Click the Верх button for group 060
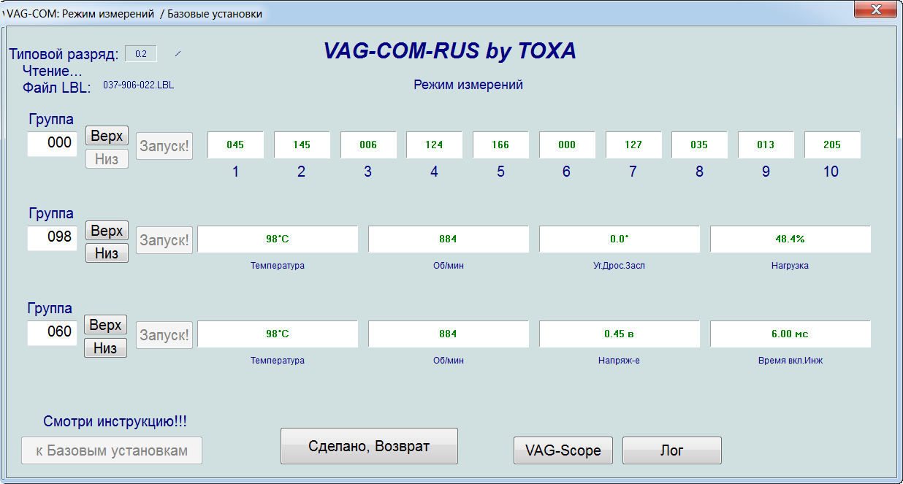Viewport: 903px width, 484px height. (x=106, y=325)
